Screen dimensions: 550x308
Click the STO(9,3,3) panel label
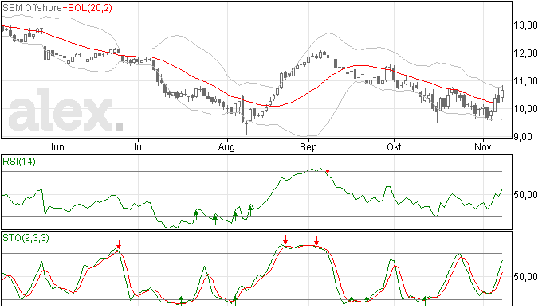pyautogui.click(x=26, y=238)
